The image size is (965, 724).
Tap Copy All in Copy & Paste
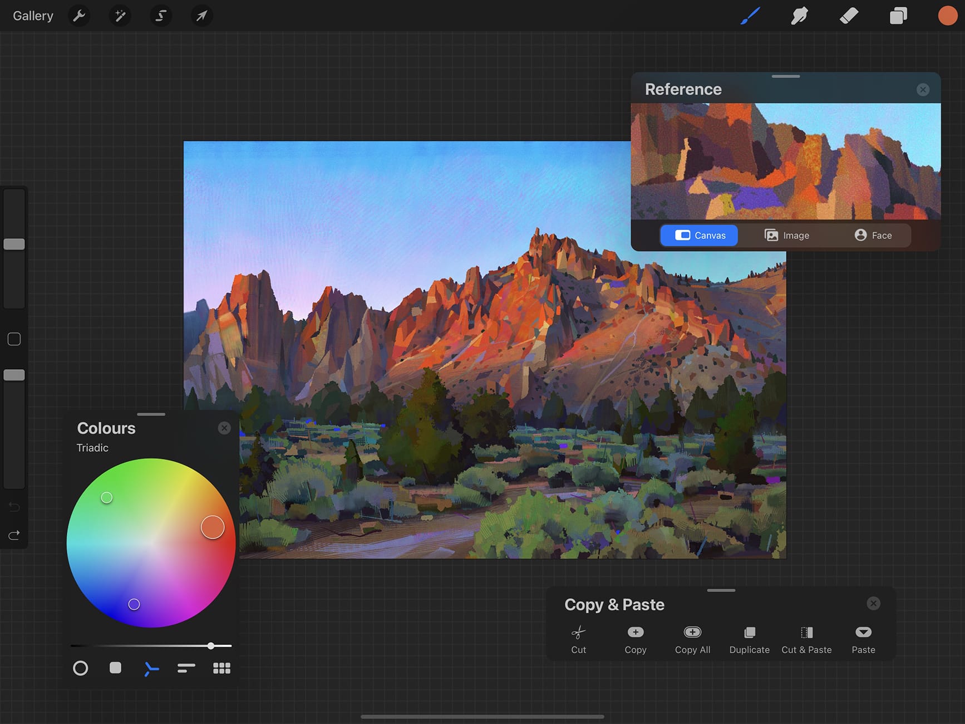pyautogui.click(x=692, y=638)
